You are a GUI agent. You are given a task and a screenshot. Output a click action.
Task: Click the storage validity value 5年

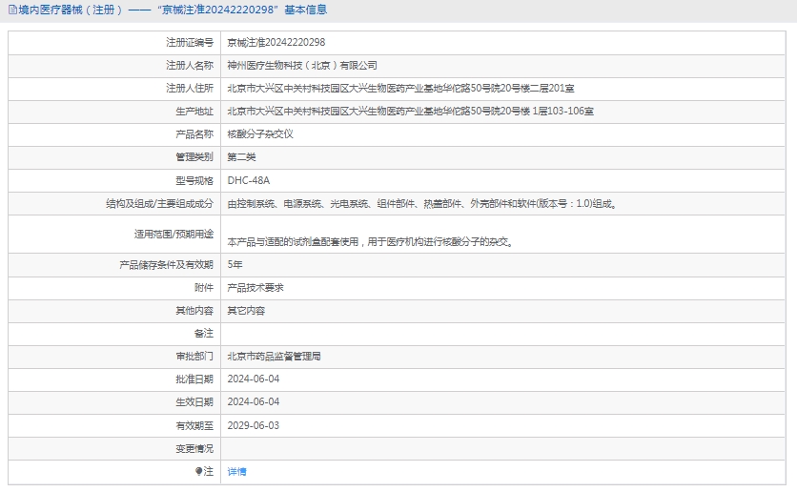pyautogui.click(x=235, y=264)
